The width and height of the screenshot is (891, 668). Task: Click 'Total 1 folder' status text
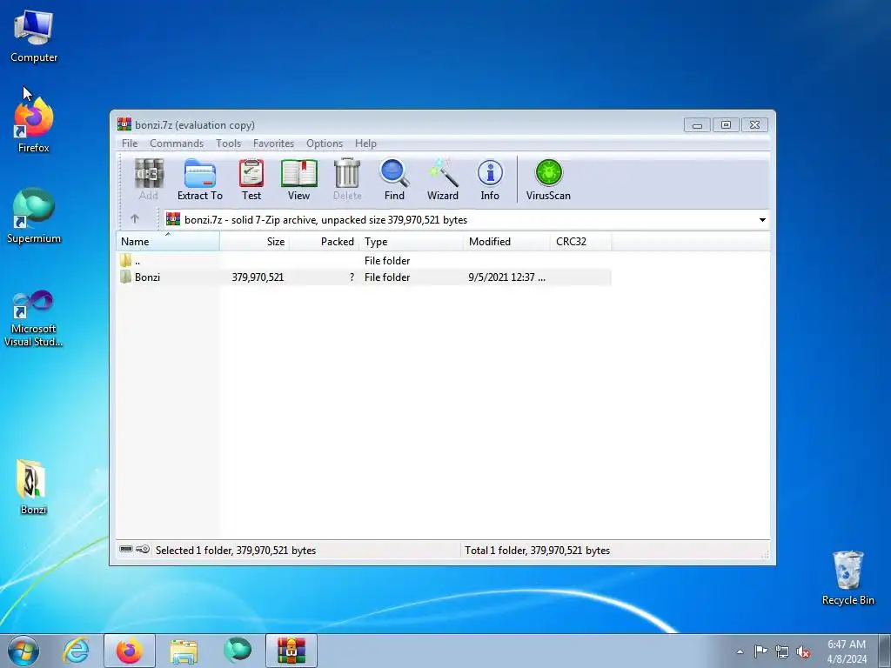537,550
